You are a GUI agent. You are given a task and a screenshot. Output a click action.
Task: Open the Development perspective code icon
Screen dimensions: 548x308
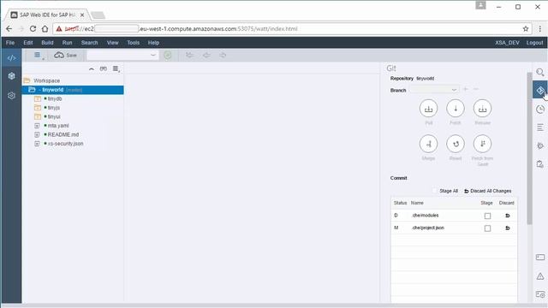pos(11,58)
